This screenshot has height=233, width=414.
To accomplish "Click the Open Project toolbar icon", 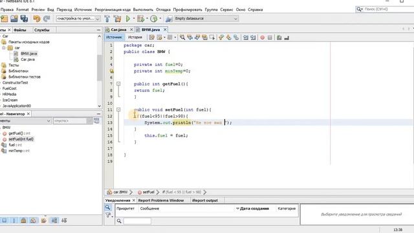I will click(14, 19).
